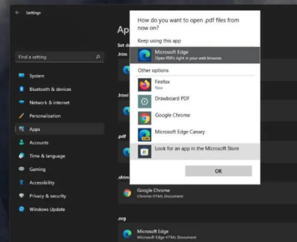
Task: Click the Keep using this app heading
Action: pos(159,41)
